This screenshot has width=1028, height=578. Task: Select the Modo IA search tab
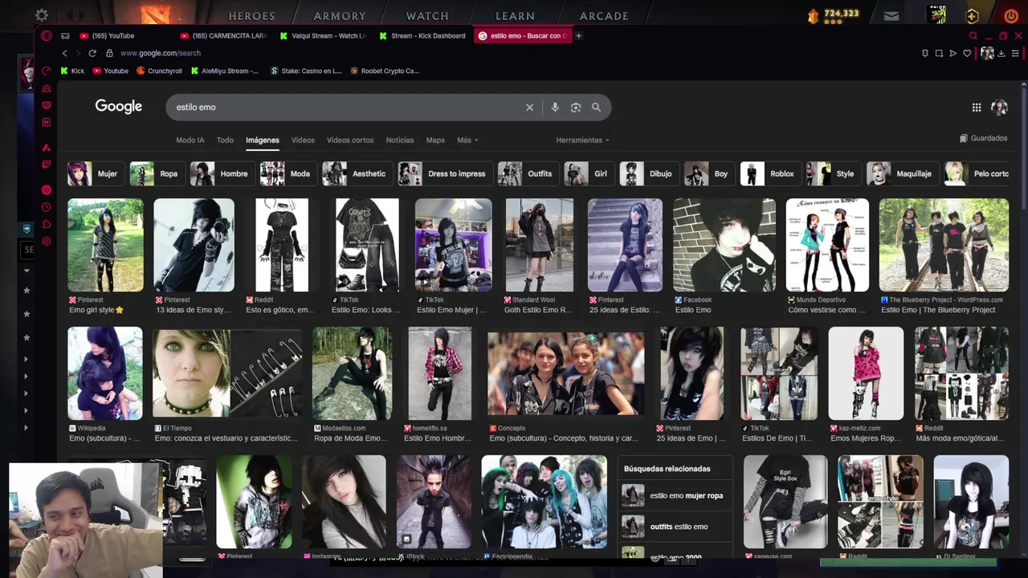click(190, 140)
